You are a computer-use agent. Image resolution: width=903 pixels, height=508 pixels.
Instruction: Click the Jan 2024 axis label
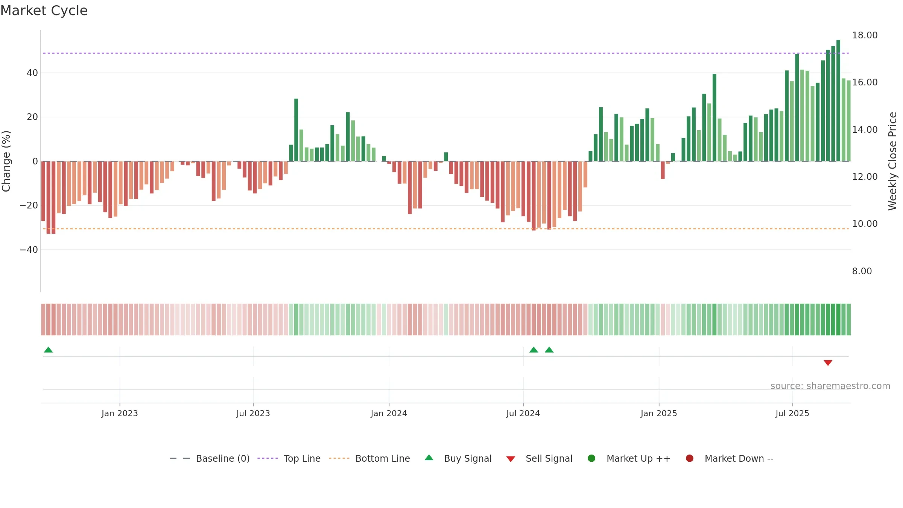tap(389, 414)
